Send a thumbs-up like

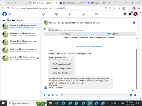click(135, 95)
